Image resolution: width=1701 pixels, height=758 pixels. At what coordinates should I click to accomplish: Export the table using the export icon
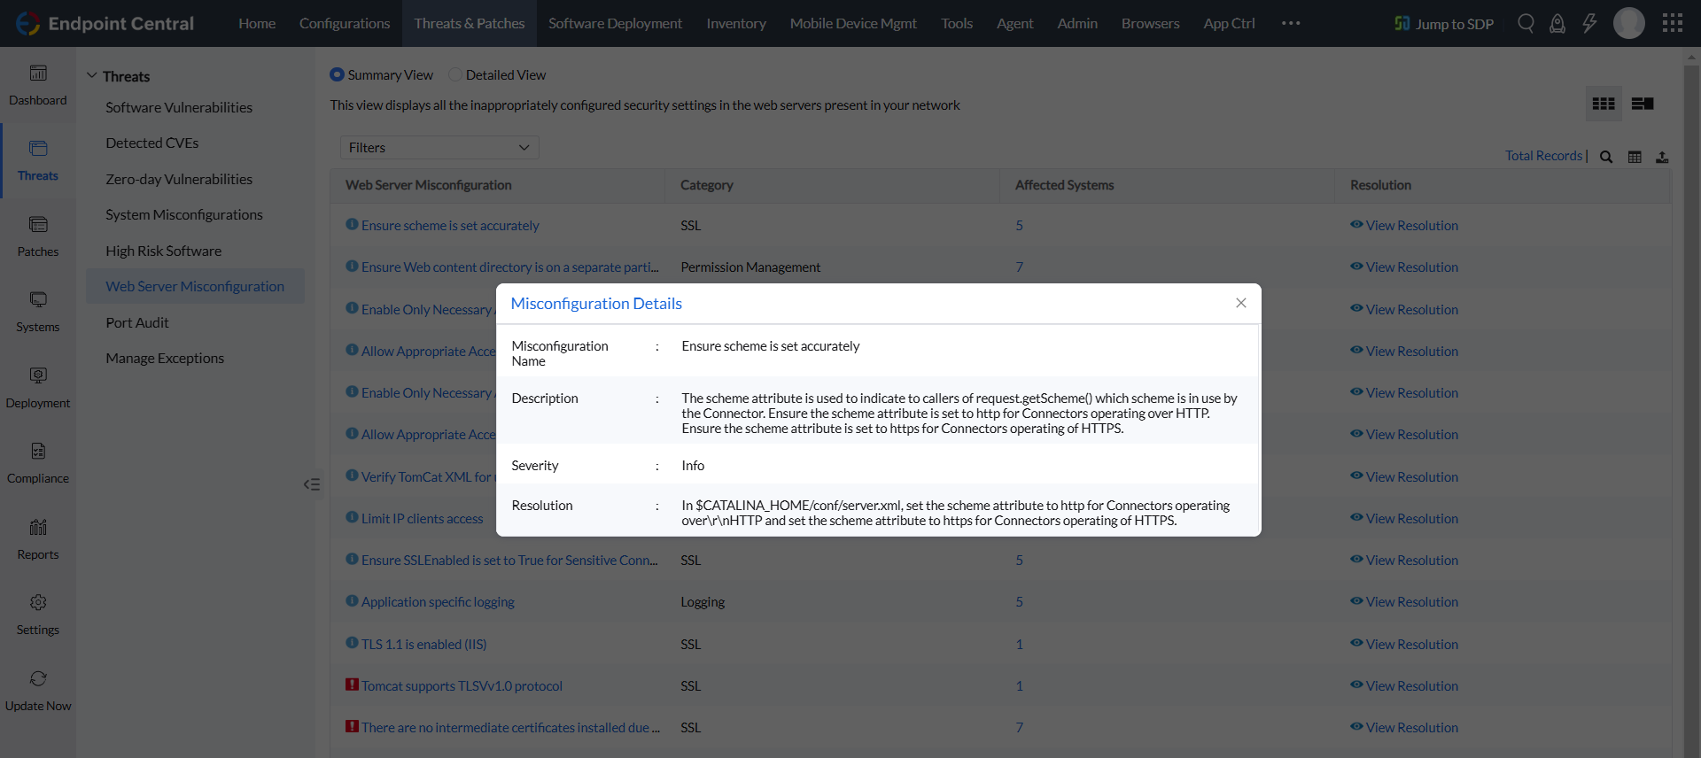[1662, 157]
